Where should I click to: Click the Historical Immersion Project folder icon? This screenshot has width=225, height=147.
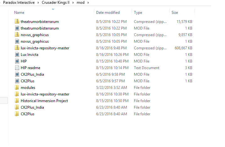(x=17, y=101)
